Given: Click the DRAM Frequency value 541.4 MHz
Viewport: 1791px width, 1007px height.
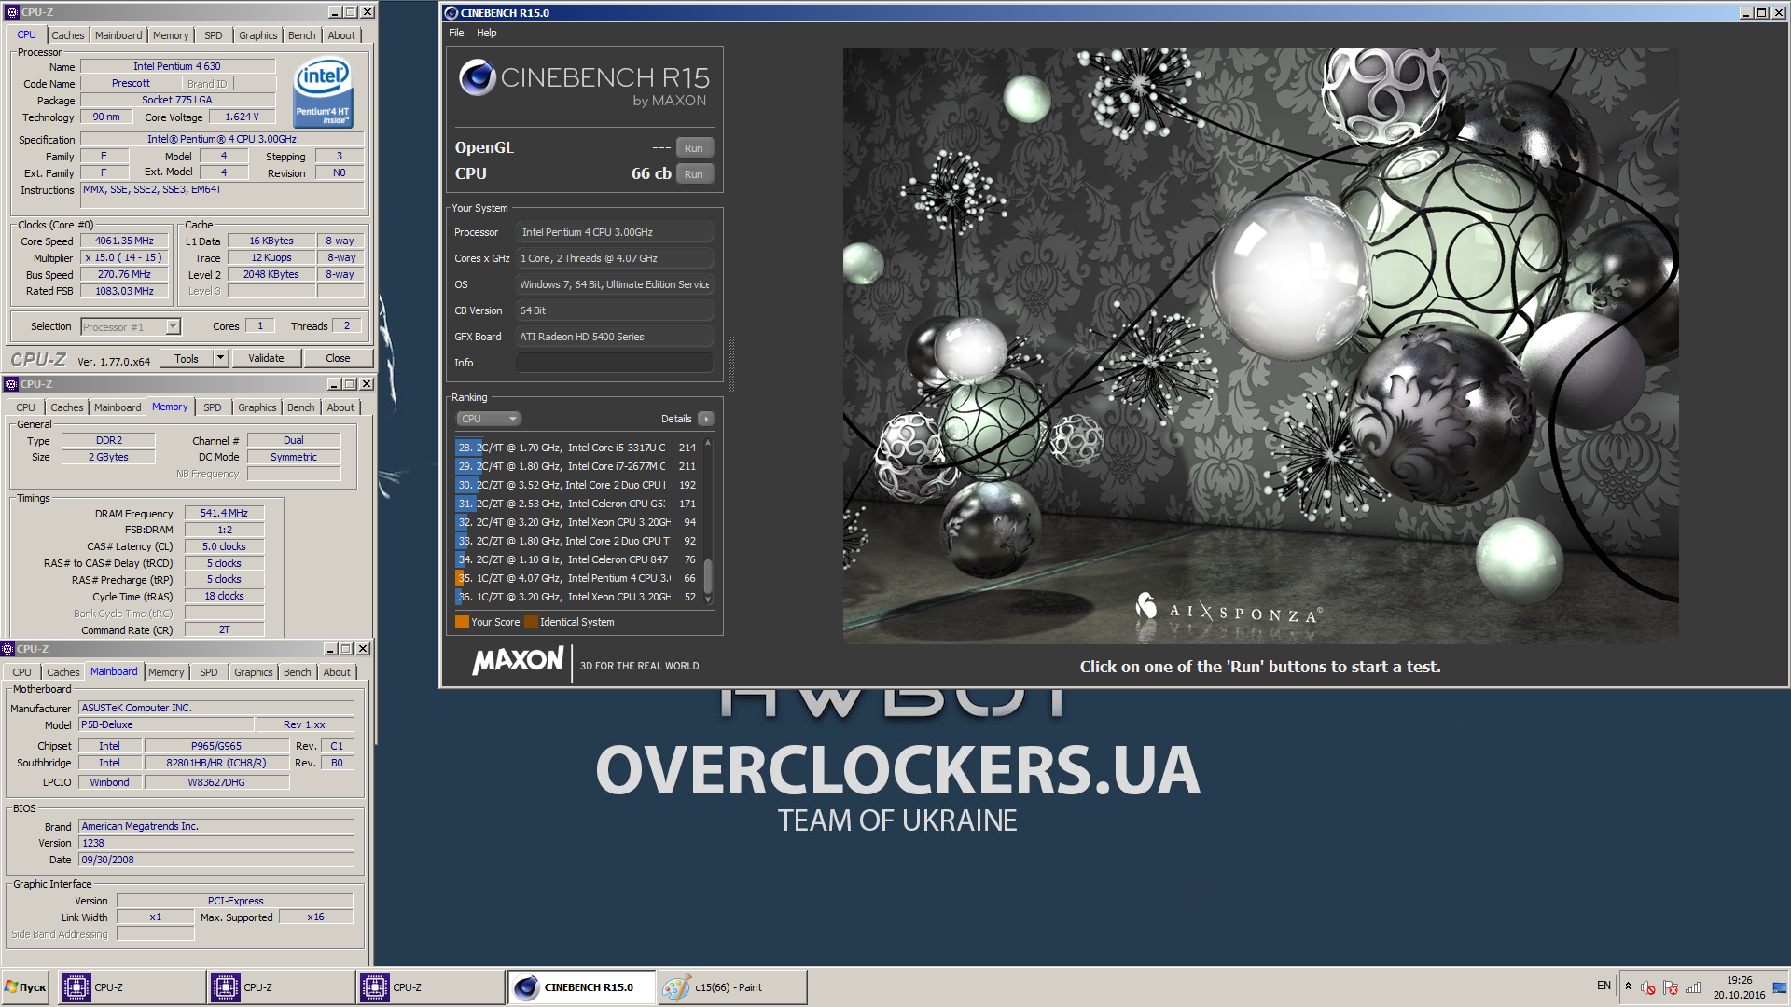Looking at the screenshot, I should [224, 513].
